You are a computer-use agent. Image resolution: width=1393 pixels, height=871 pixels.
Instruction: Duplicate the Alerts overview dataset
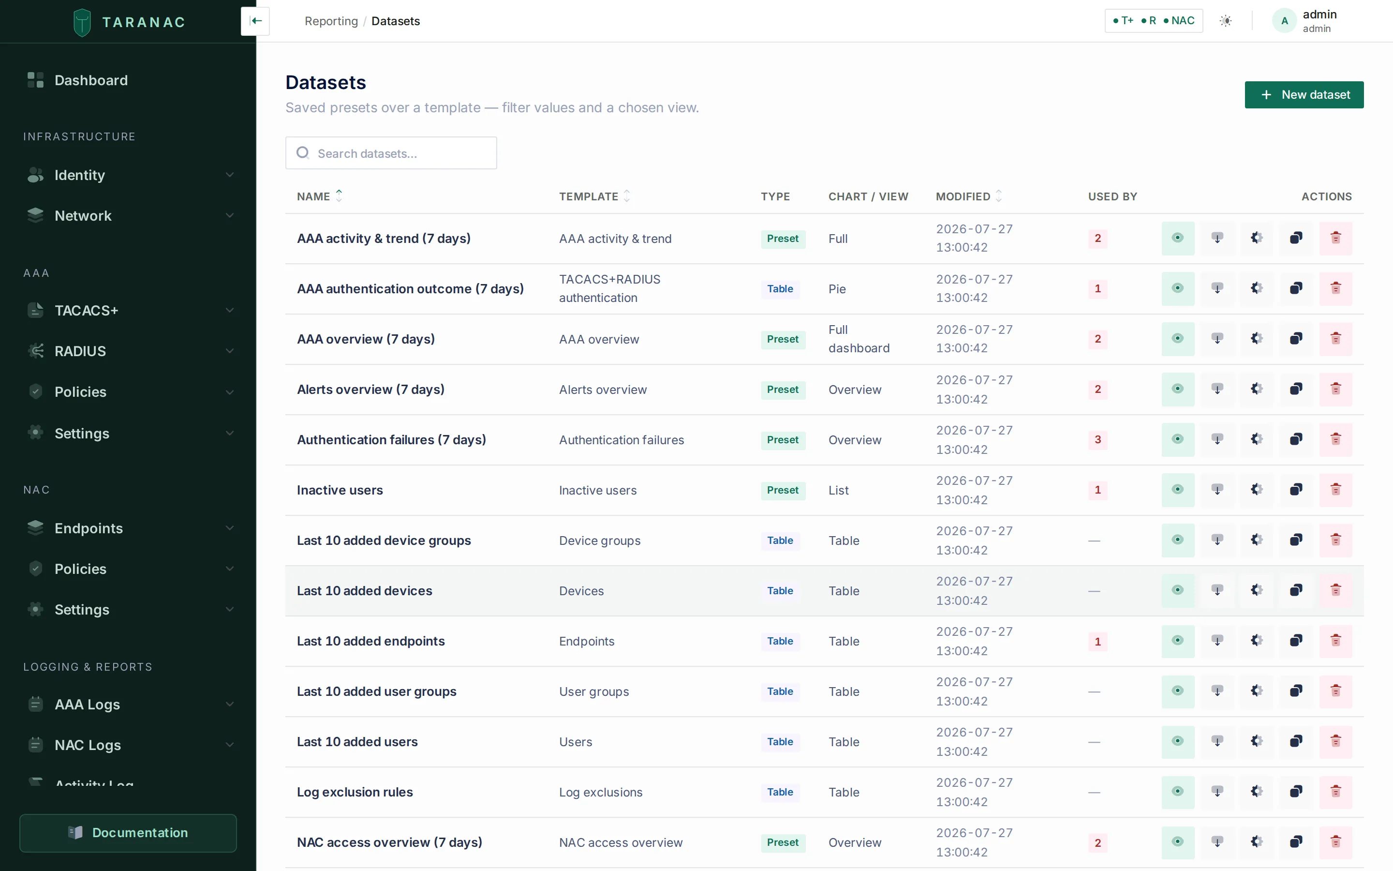click(1296, 390)
